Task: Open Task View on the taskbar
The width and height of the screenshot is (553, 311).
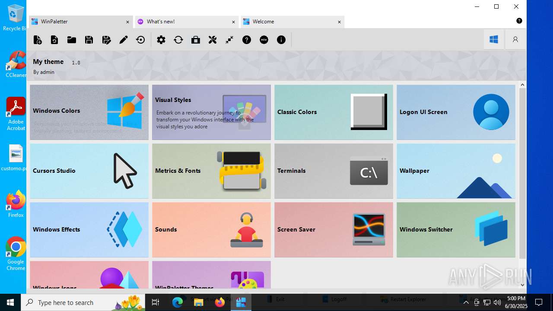Action: point(156,302)
